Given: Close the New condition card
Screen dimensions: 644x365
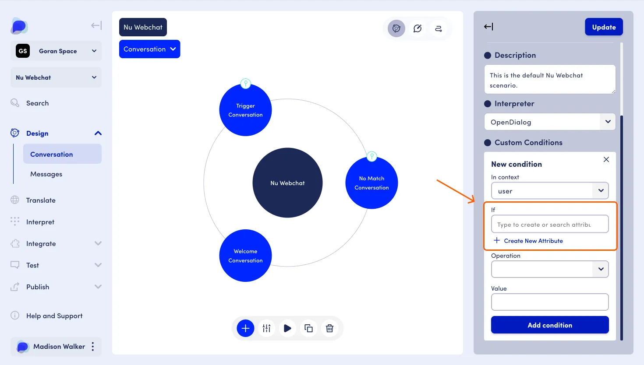Looking at the screenshot, I should (x=606, y=159).
